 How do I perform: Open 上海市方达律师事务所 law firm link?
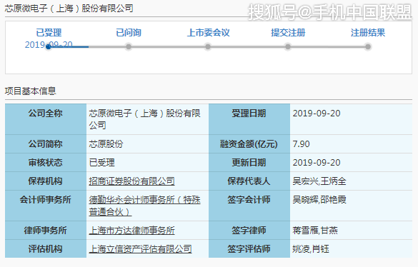[x=131, y=231]
